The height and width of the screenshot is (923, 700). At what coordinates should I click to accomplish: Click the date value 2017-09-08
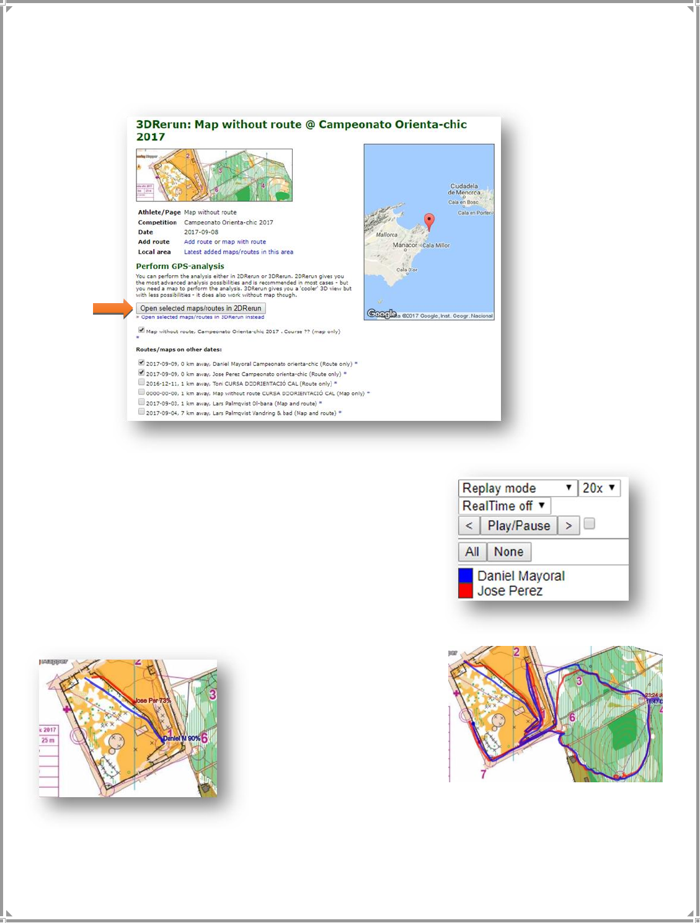[x=201, y=232]
